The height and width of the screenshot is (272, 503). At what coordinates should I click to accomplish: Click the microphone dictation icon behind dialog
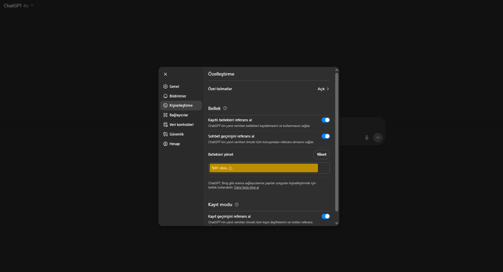[x=367, y=137]
